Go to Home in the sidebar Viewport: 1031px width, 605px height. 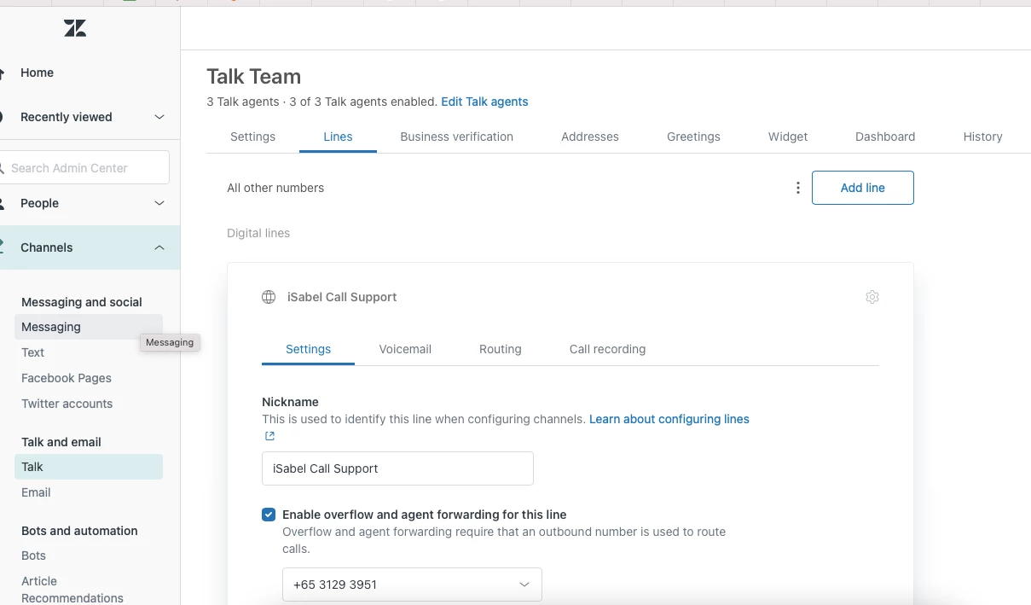(x=37, y=73)
